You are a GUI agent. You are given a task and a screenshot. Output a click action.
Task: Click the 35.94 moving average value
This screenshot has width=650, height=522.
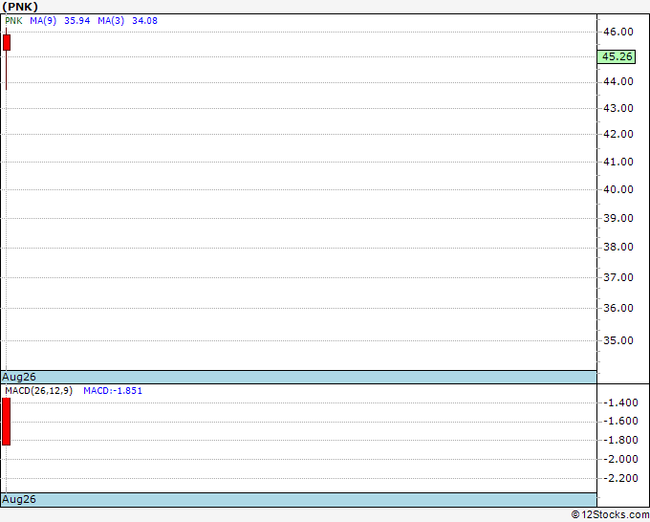point(77,21)
